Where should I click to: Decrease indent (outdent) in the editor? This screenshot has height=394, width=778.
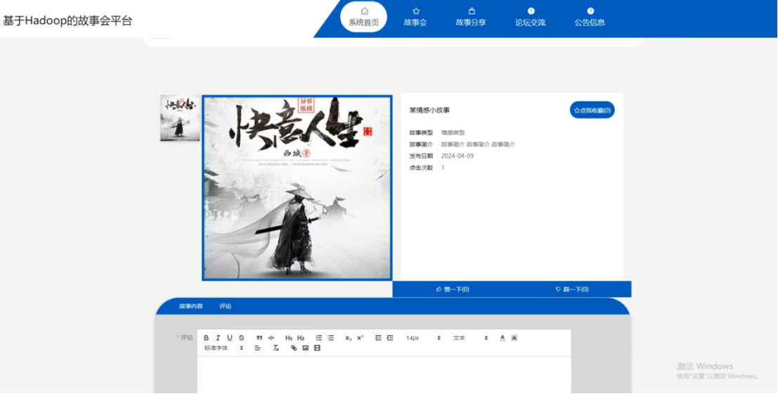378,338
